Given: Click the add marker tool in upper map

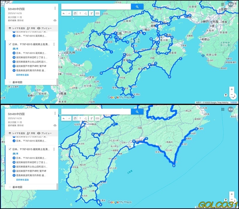Looking at the screenshot, I should pos(80,13).
